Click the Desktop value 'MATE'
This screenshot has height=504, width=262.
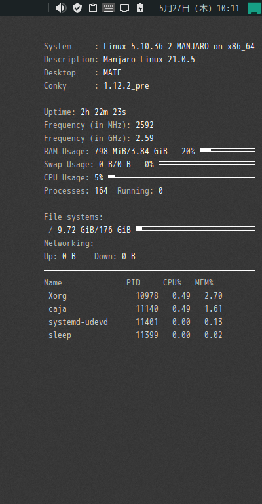pos(113,73)
